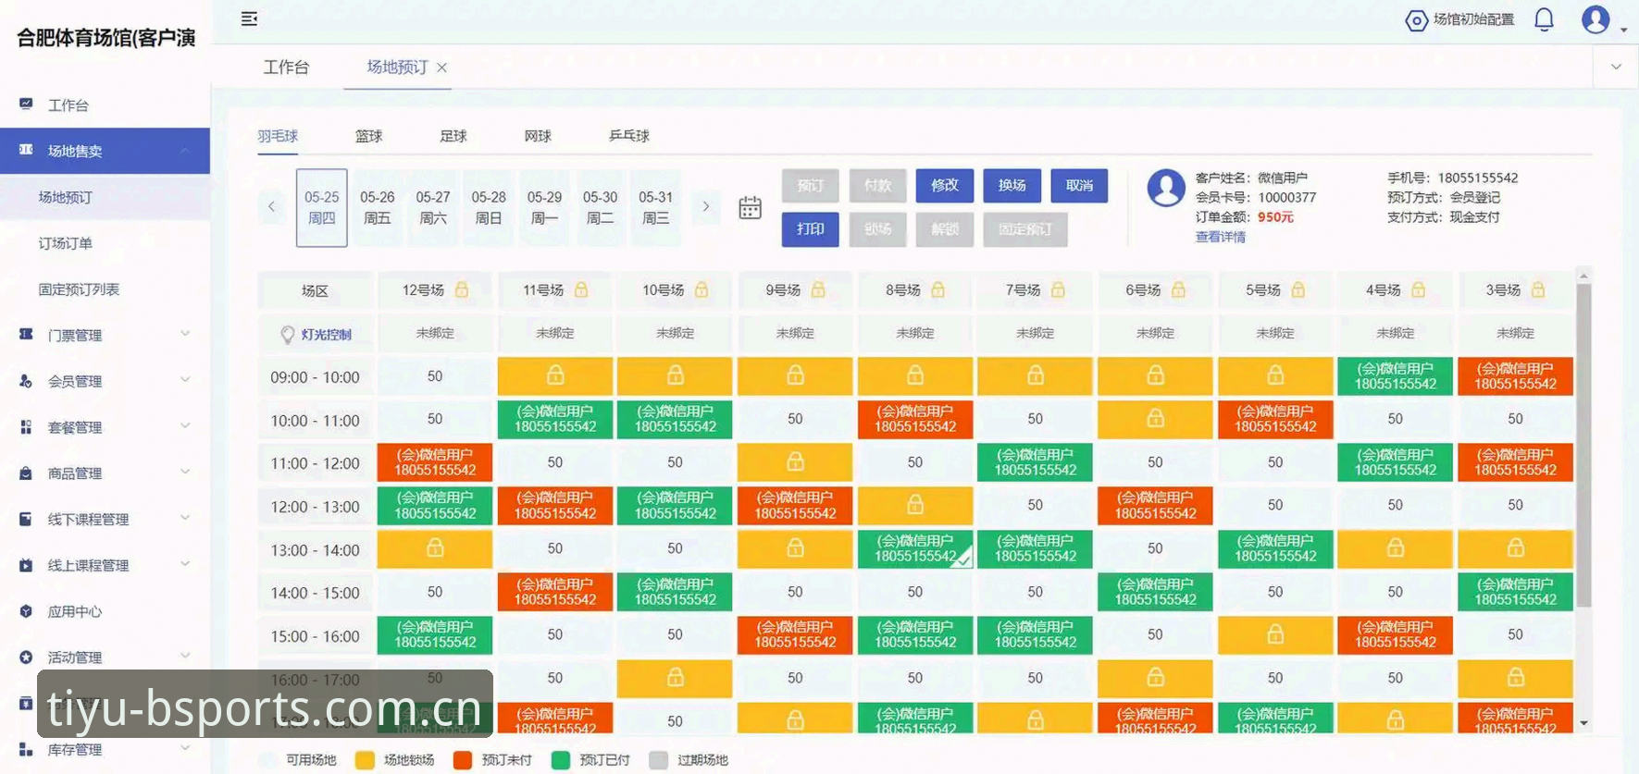Select locked slot court 11 at 09:00
The width and height of the screenshot is (1639, 774).
coord(555,375)
